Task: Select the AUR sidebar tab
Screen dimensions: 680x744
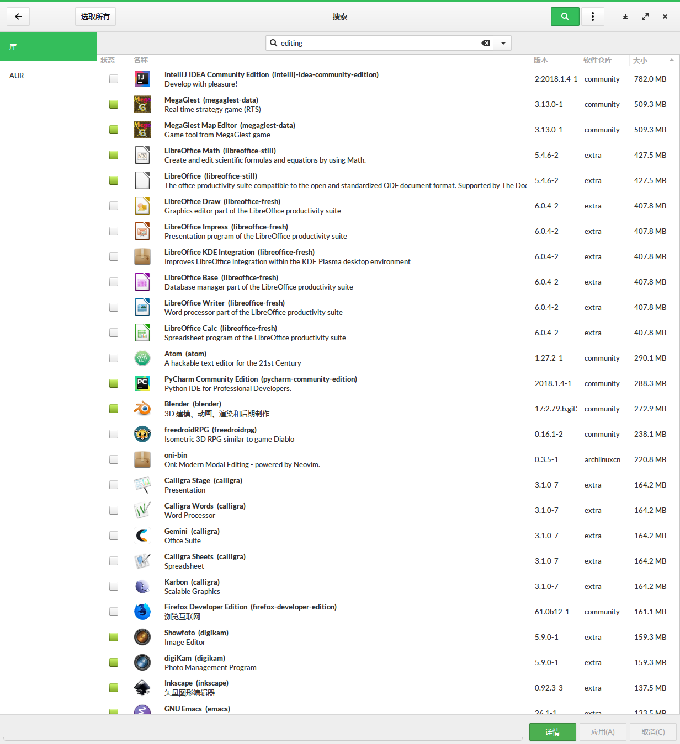Action: tap(48, 76)
